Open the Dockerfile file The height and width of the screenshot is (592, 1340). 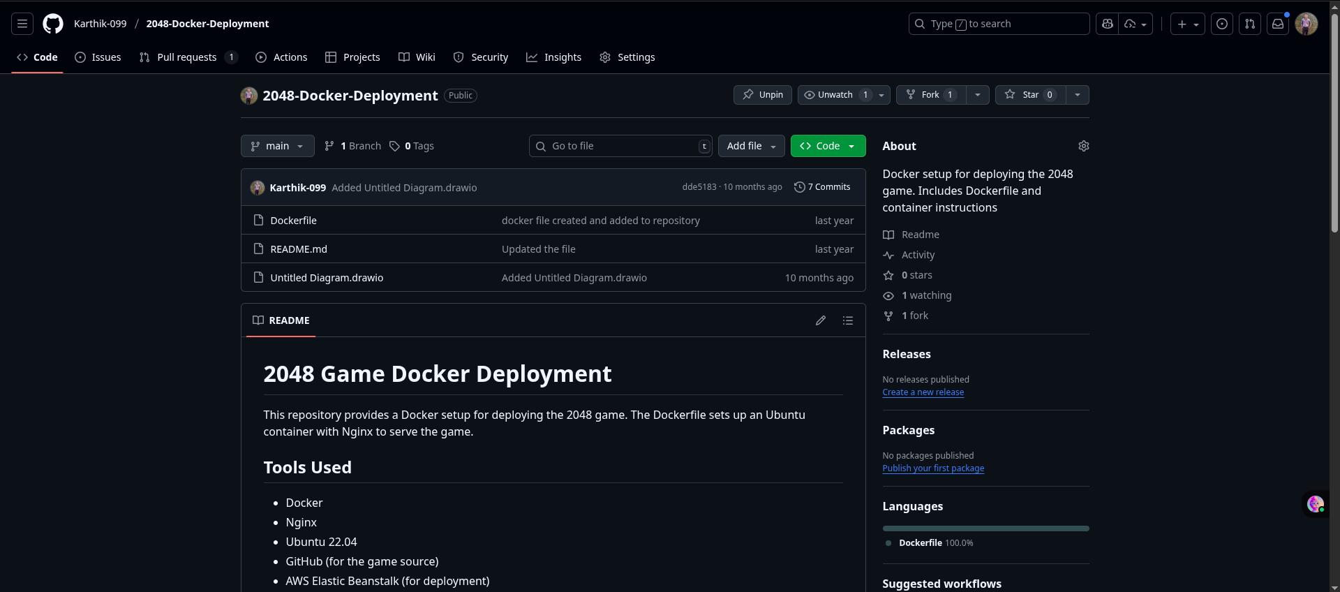[294, 221]
